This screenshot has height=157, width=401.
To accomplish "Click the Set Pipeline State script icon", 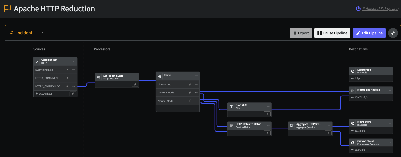I will pyautogui.click(x=99, y=77).
